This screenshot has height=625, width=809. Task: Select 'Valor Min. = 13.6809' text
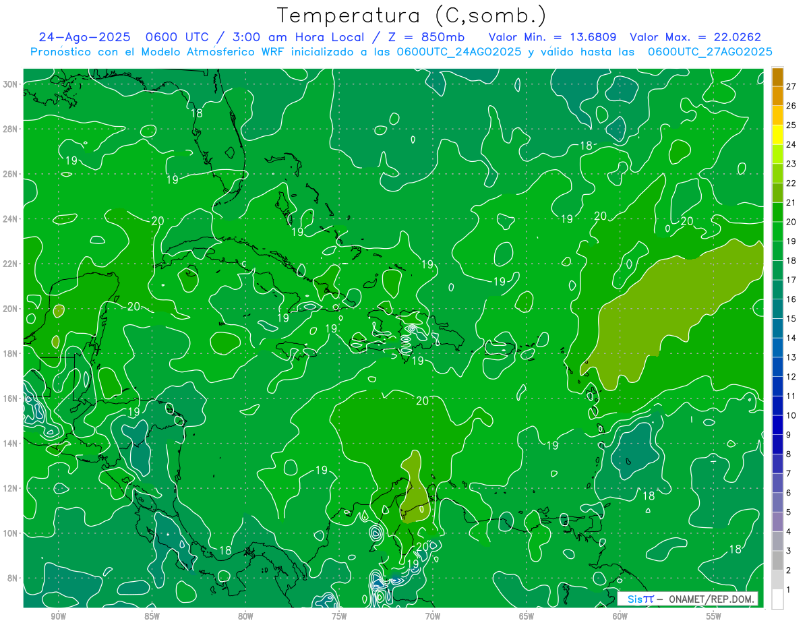click(552, 37)
